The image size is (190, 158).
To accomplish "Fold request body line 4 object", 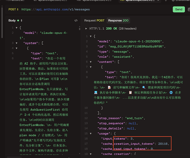I will [x=16, y=48].
